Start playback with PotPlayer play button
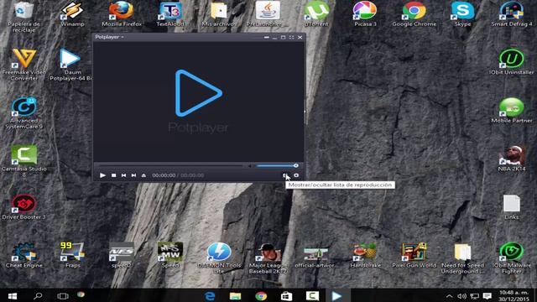This screenshot has width=537, height=302. (102, 175)
